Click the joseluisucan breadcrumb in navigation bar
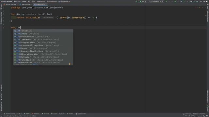Screen dimensions: 209x117 [x=41, y=1]
